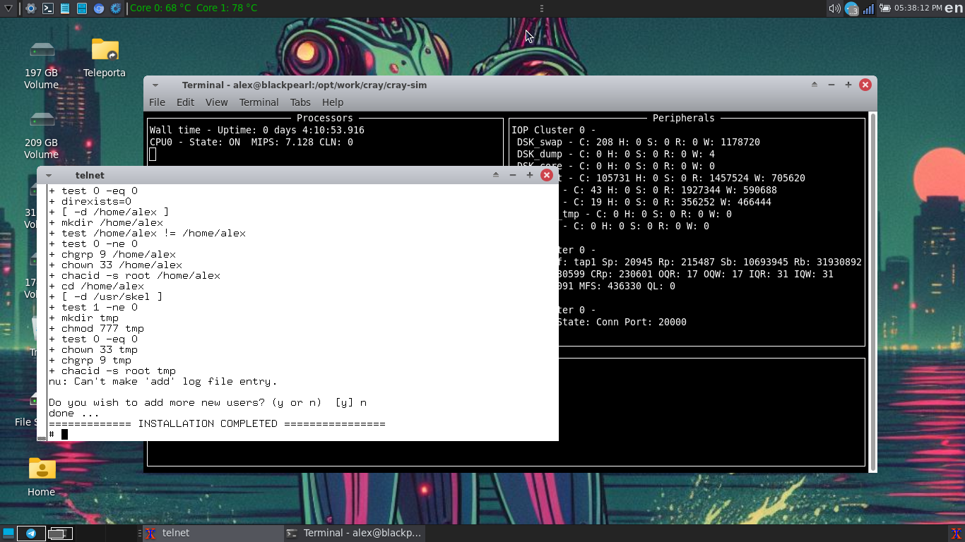Open the text editor launcher icon
The image size is (965, 542).
tap(65, 8)
